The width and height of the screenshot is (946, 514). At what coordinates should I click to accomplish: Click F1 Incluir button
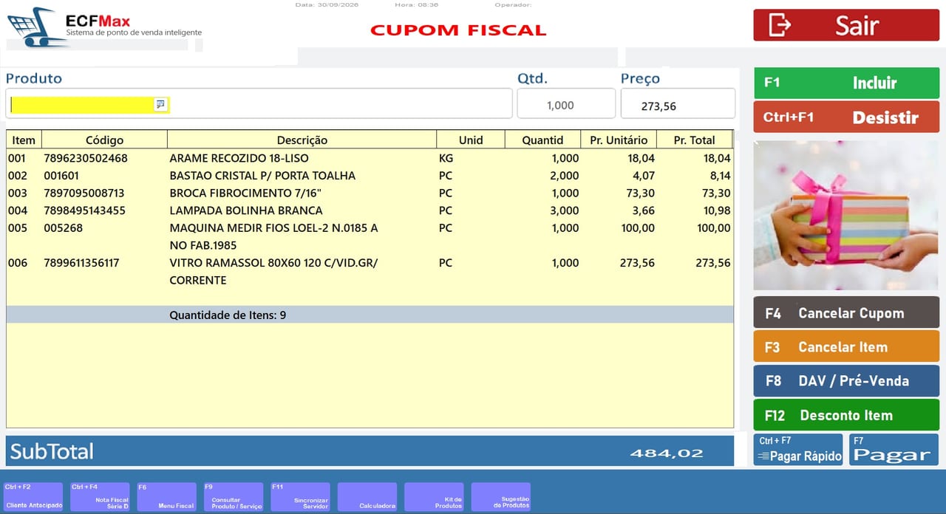click(x=846, y=83)
